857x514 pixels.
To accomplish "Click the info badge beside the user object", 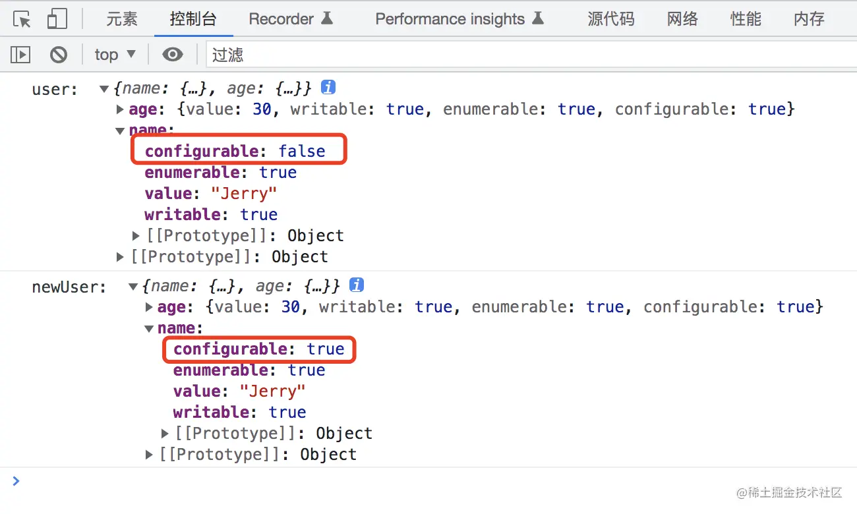I will 328,87.
